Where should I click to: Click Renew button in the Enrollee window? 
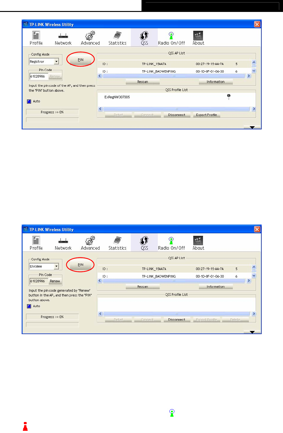[55, 281]
